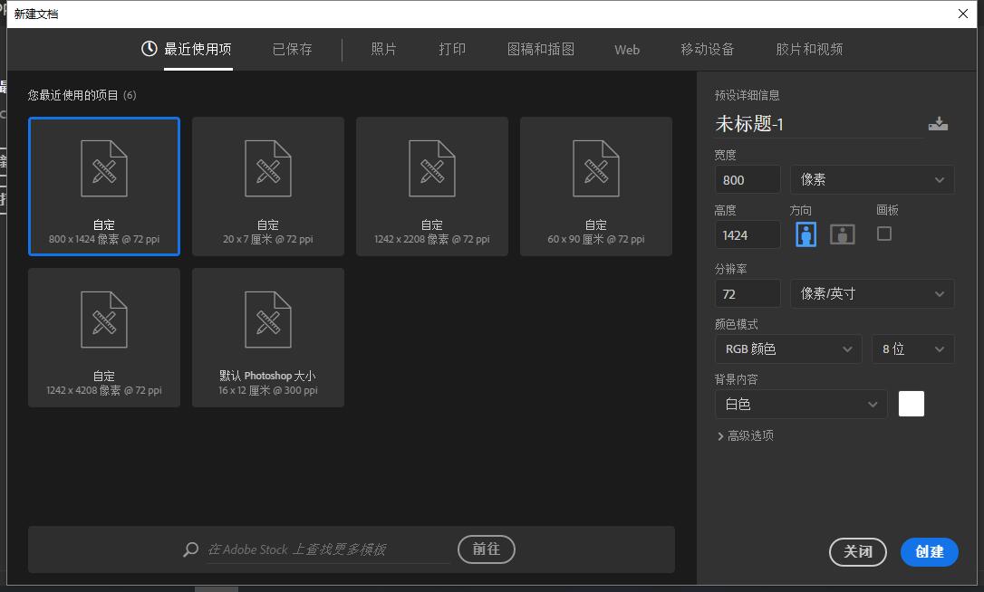Open the resolution units 像素/英寸 dropdown
Image resolution: width=984 pixels, height=592 pixels.
click(x=872, y=293)
